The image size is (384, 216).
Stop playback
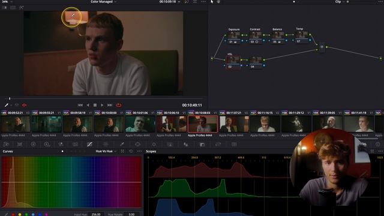95,105
